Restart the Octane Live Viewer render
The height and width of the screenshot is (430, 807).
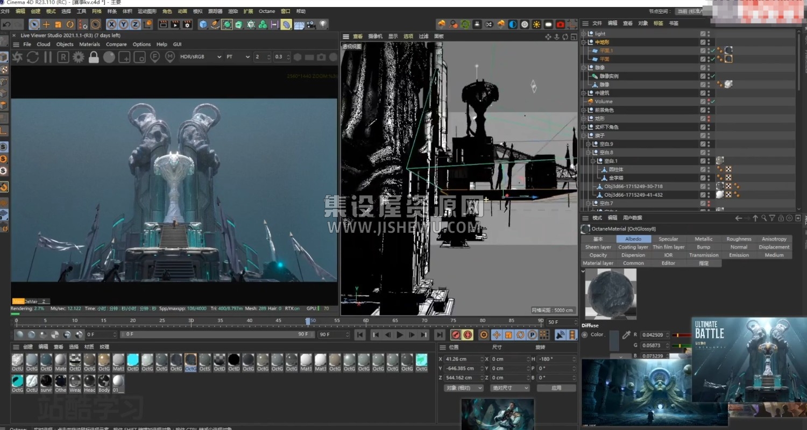33,56
